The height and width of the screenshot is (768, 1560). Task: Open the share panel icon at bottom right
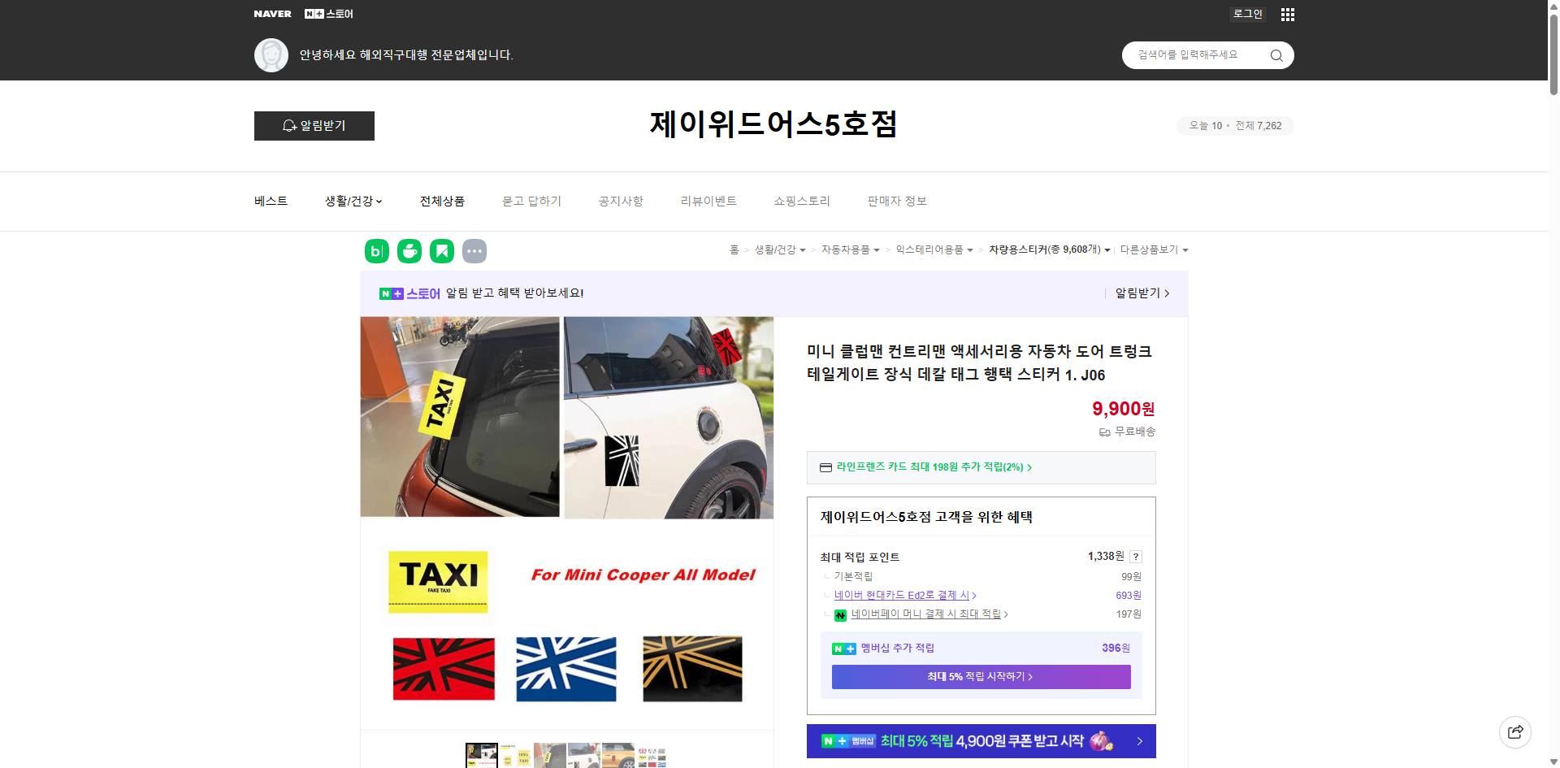[x=1515, y=731]
